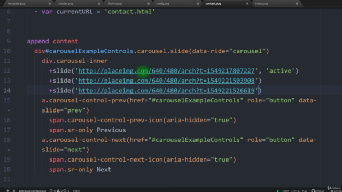342x192 pixels.
Task: Close the template.pug tab
Action: coord(50,4)
